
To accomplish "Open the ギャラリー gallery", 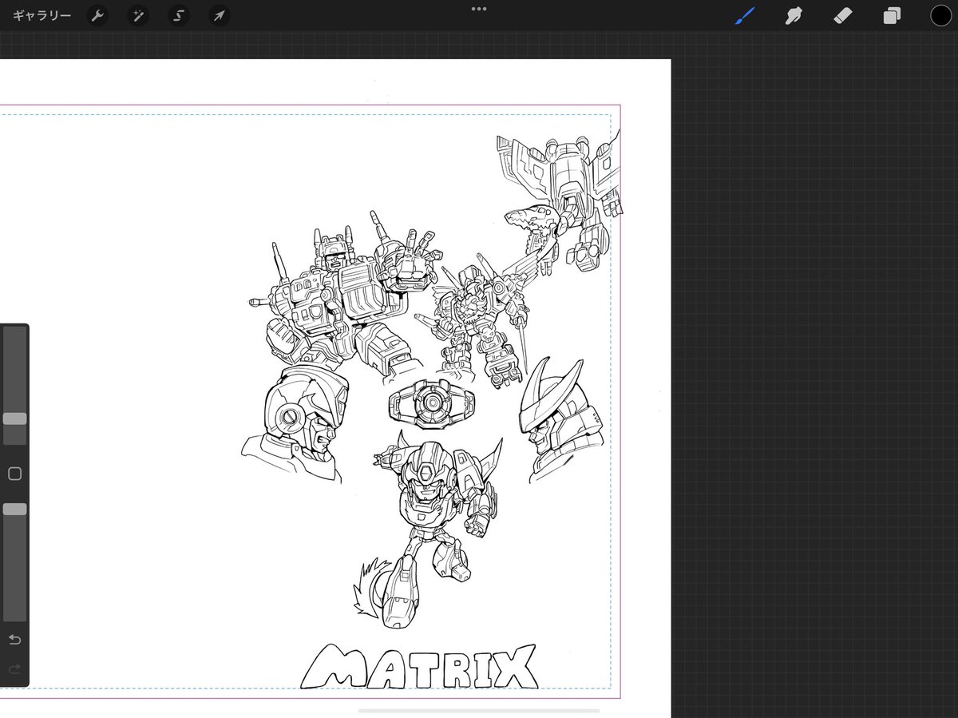I will pyautogui.click(x=42, y=16).
